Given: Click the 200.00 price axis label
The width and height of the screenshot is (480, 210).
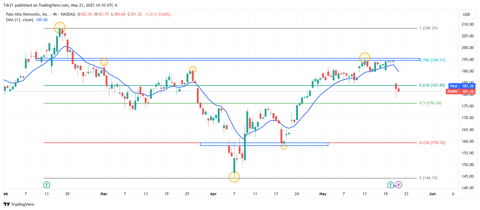Looking at the screenshot, I should coord(468,48).
